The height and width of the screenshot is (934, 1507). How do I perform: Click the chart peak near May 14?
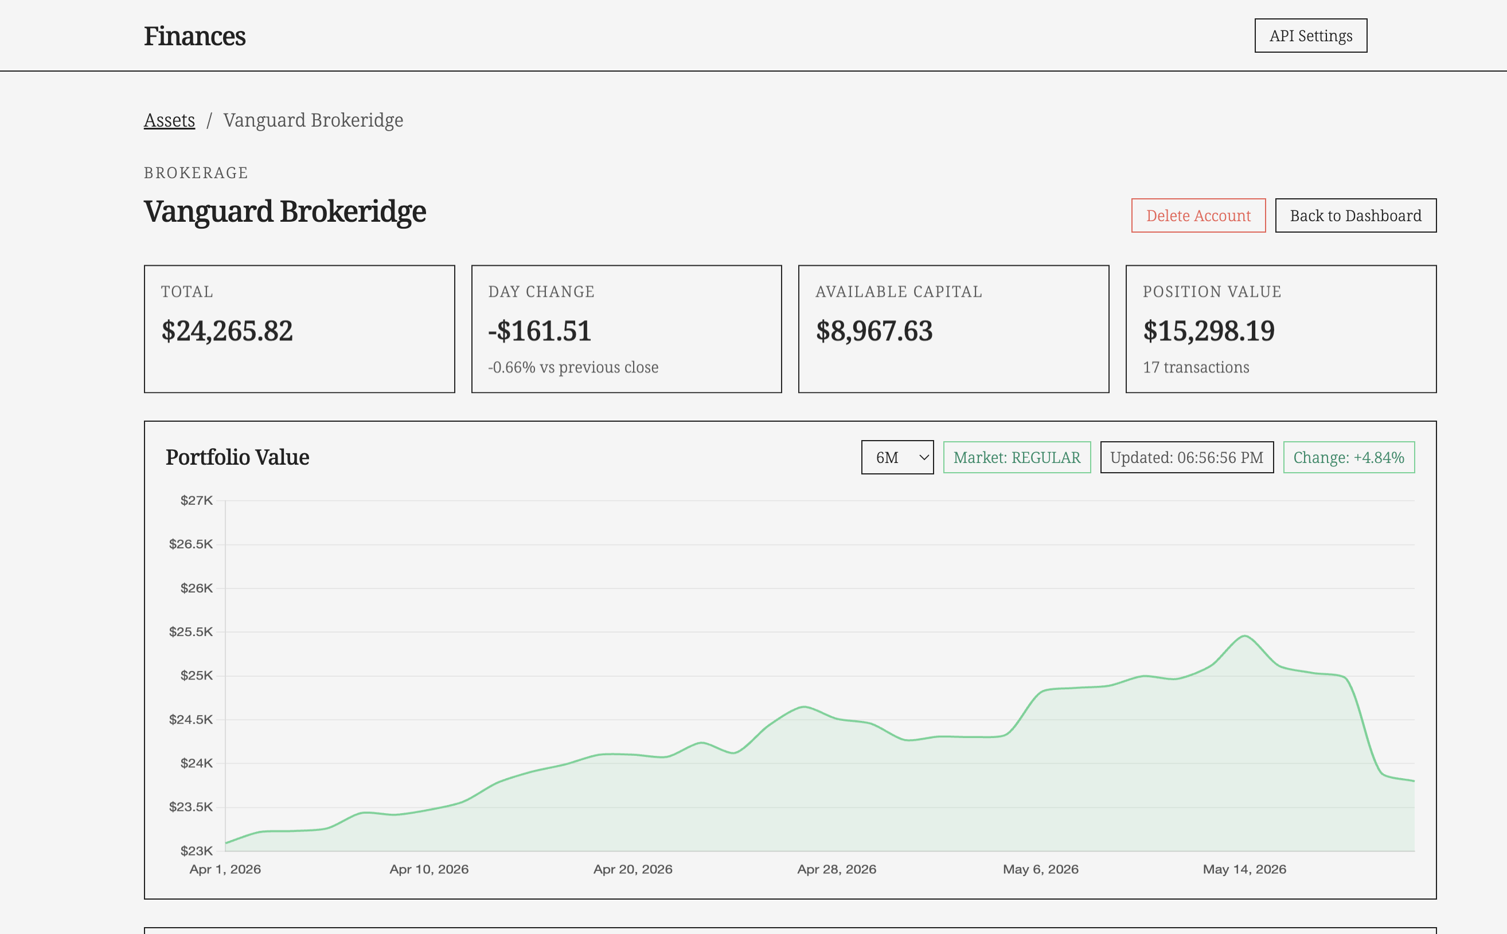(1244, 635)
